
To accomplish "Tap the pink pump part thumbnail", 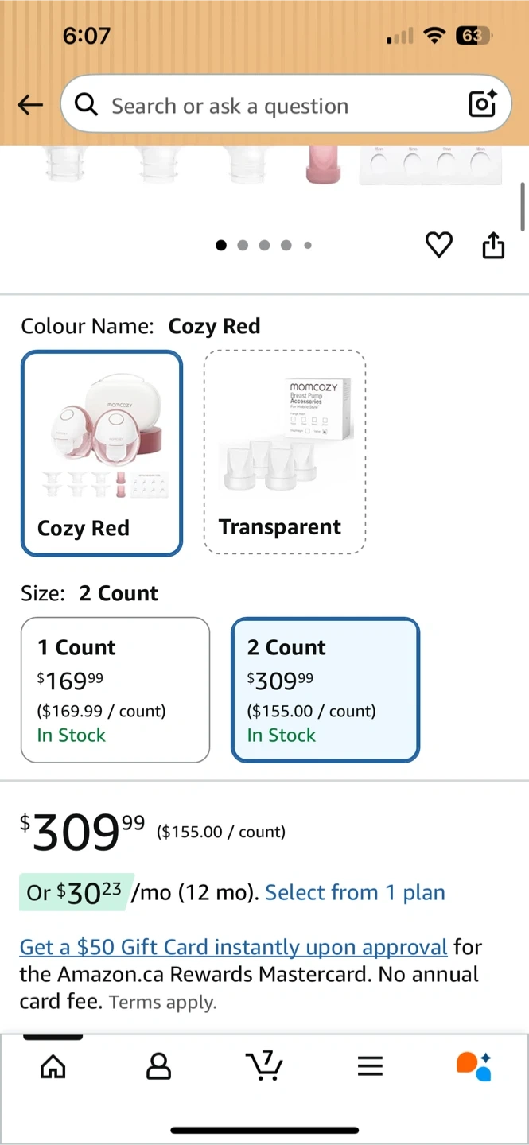I will click(x=323, y=165).
